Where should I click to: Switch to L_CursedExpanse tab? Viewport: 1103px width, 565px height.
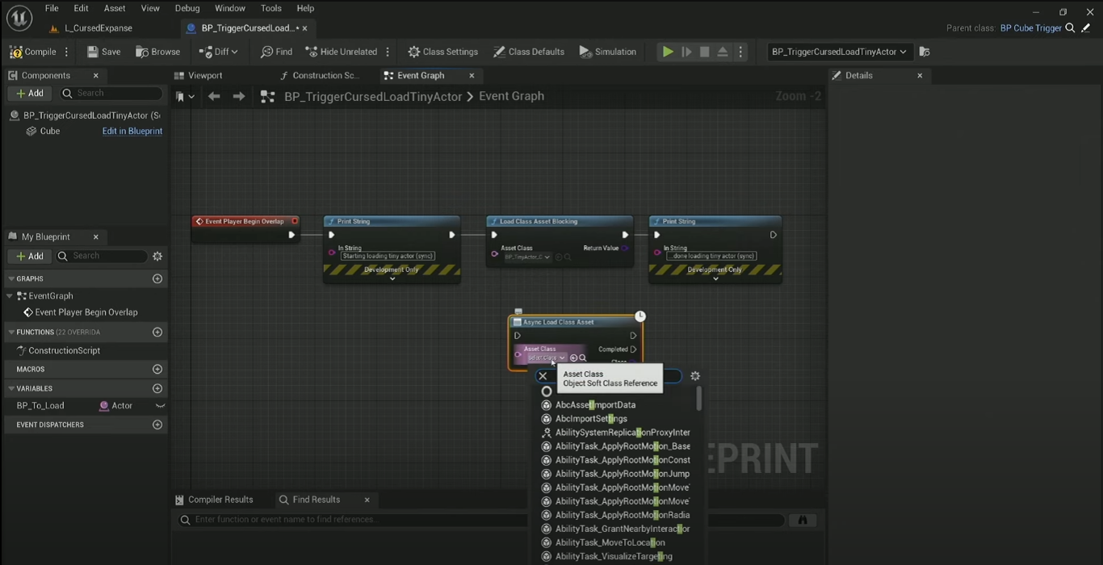click(98, 28)
